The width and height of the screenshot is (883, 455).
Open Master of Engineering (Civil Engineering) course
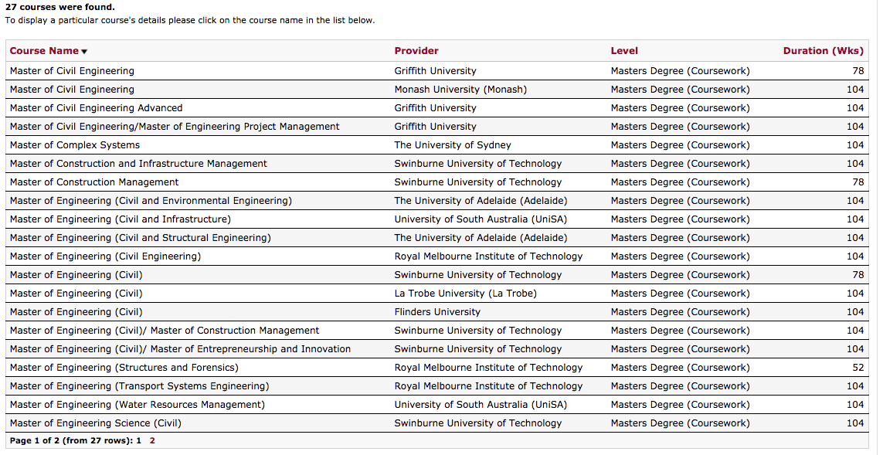pos(105,256)
